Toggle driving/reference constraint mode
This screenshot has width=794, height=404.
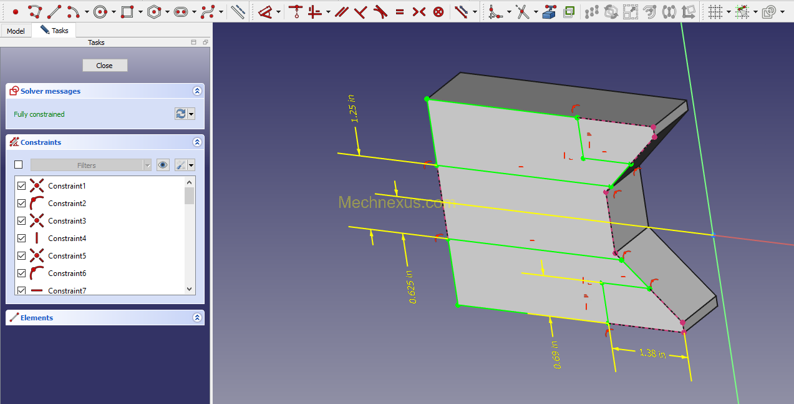(x=461, y=11)
